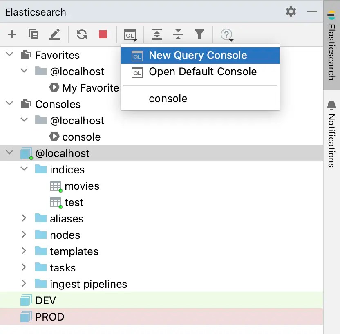340x334 pixels.
Task: Select the highlighted @localhost cluster row
Action: click(161, 153)
